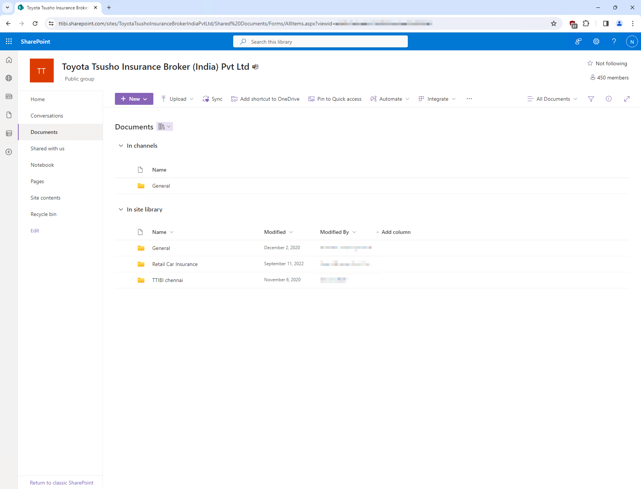The width and height of the screenshot is (641, 489).
Task: Click the Sync button
Action: [x=213, y=99]
